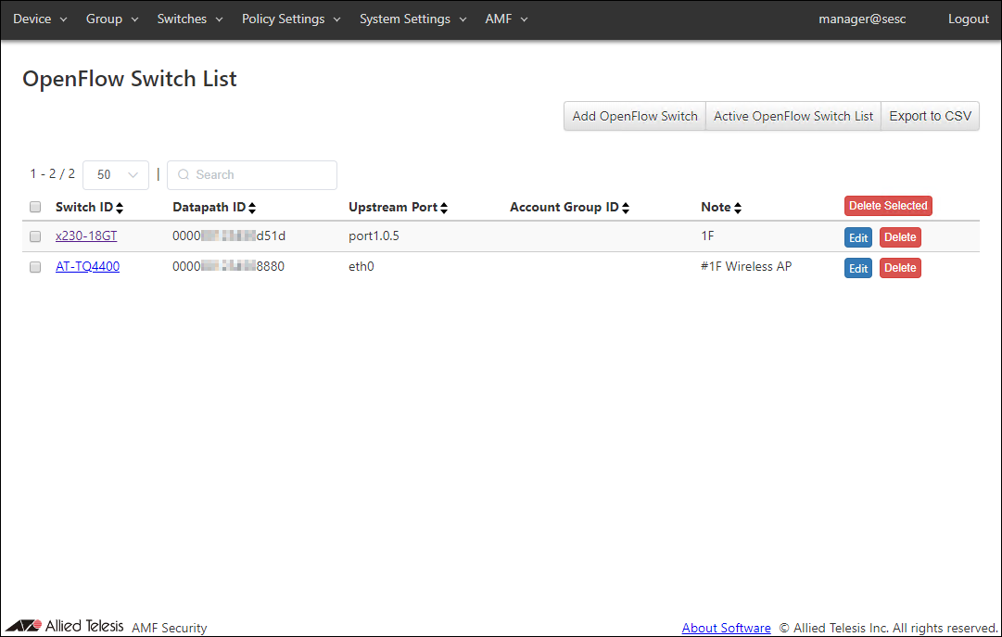Click Add OpenFlow Switch button
Screen dimensions: 1002x637
tap(635, 117)
